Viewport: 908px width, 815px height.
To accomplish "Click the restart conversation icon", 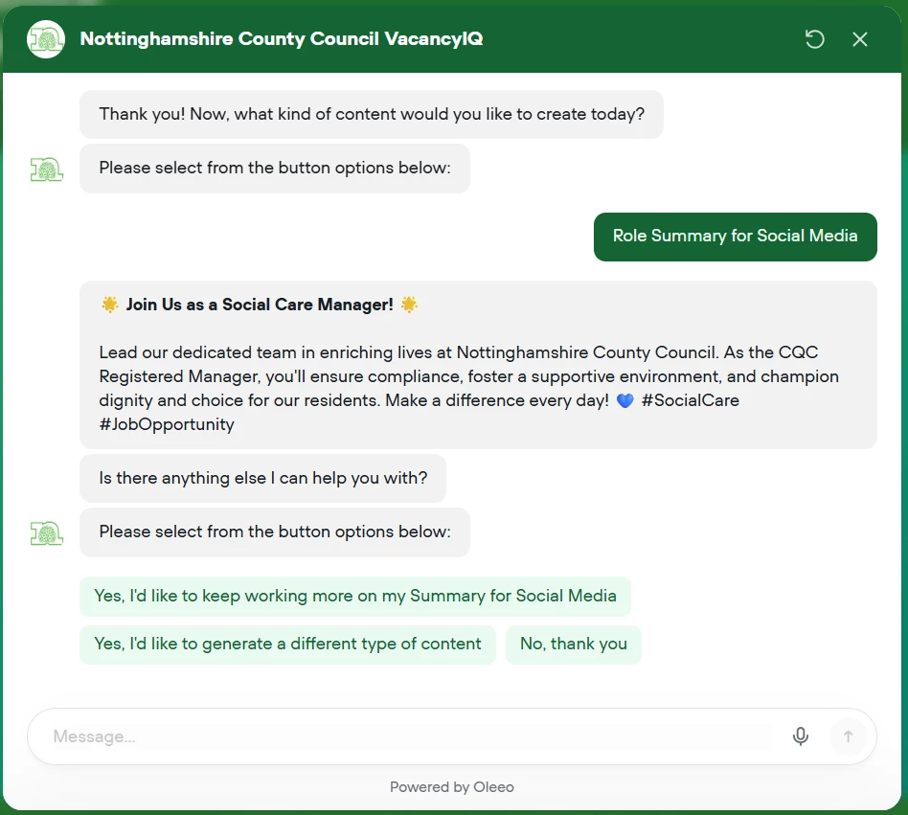I will point(814,39).
